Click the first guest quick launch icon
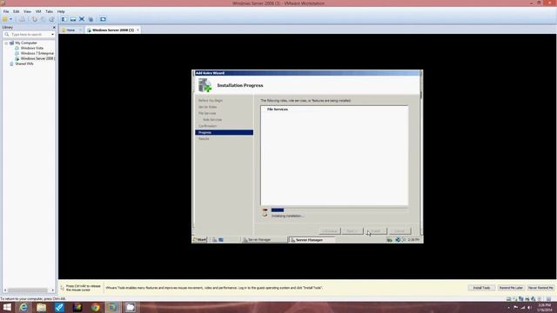Viewport: 557px width, 313px height. click(x=215, y=240)
